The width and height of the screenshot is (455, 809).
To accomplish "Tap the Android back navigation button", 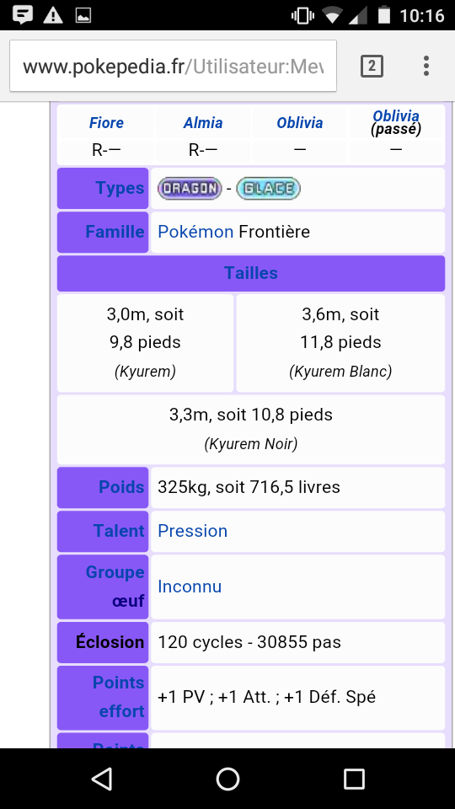I will click(x=102, y=779).
